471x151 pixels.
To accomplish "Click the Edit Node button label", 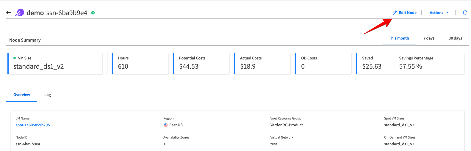I will (x=408, y=12).
